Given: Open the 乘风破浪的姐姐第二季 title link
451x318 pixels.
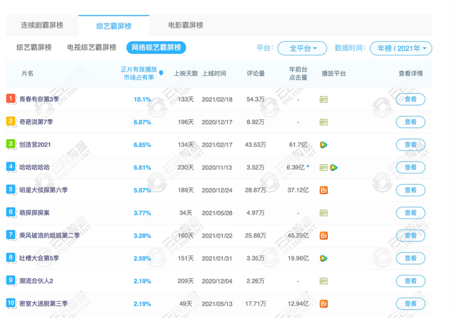Looking at the screenshot, I should pyautogui.click(x=50, y=236).
